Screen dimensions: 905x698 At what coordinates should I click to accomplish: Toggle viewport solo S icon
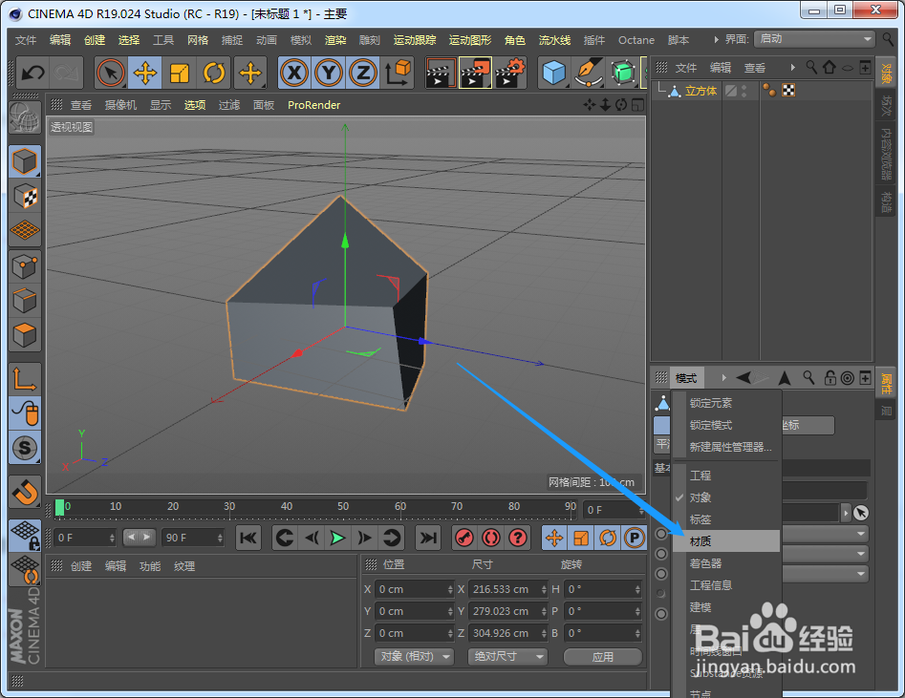(25, 448)
